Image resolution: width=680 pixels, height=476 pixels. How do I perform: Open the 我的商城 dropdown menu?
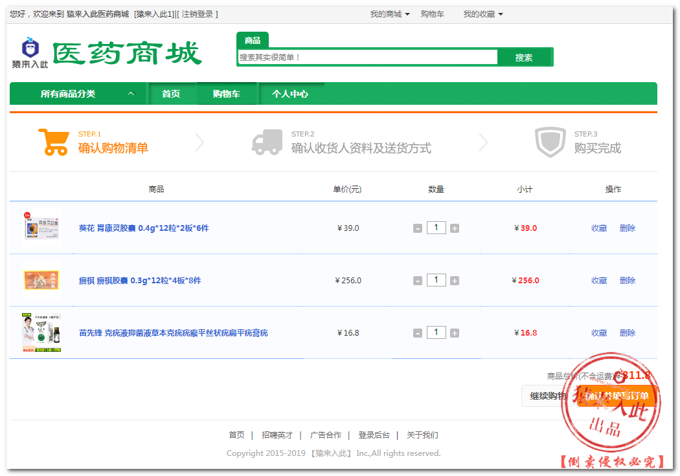(x=389, y=14)
